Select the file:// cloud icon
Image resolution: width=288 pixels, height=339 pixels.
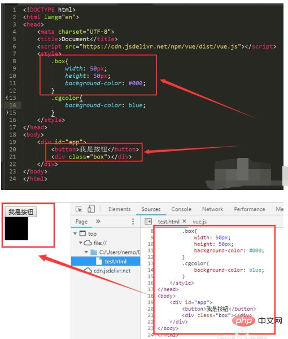click(x=88, y=243)
